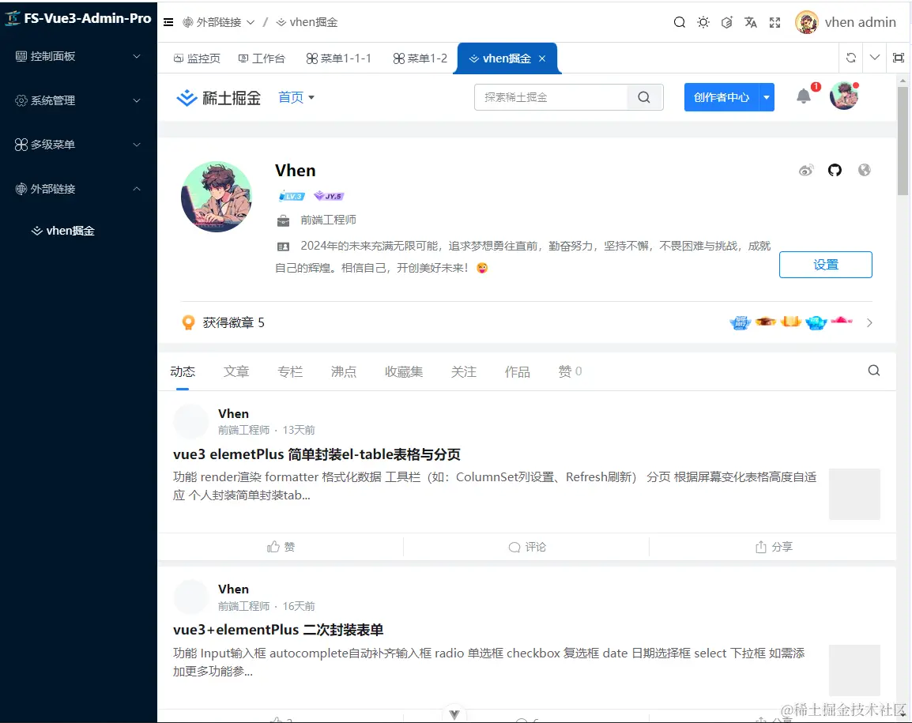The width and height of the screenshot is (912, 723).
Task: Expand the 多级菜单 sidebar menu
Action: coord(78,145)
